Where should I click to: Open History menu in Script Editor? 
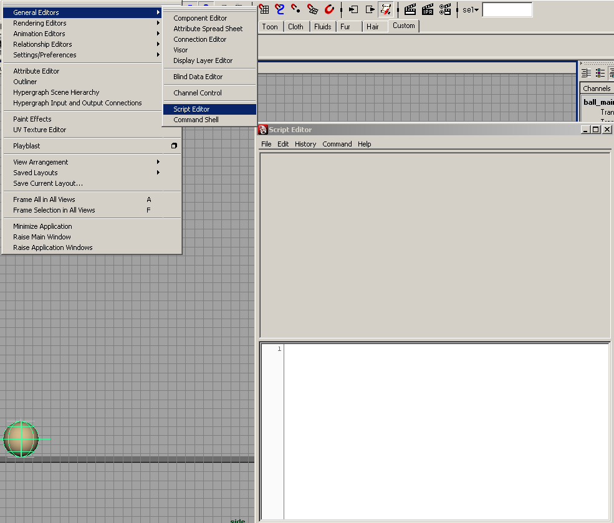[305, 144]
